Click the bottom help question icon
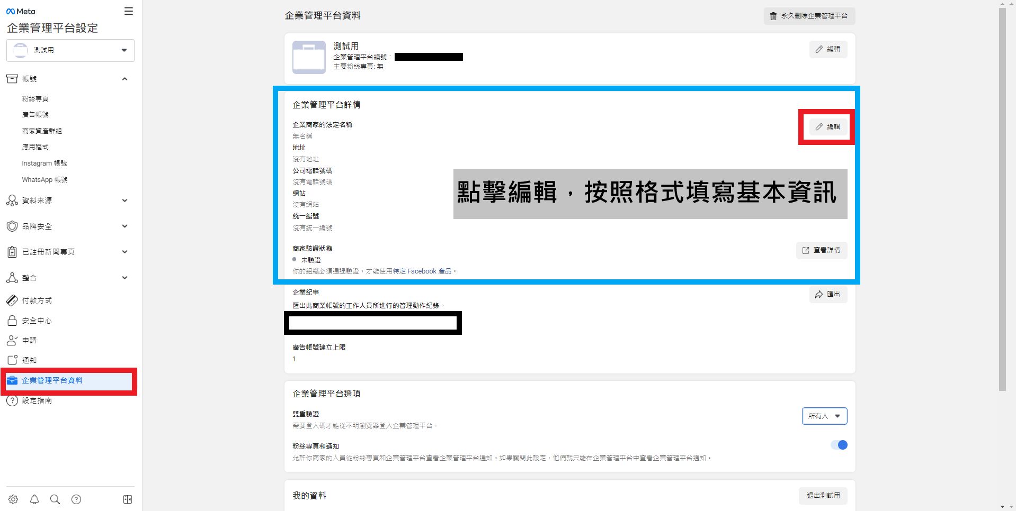 tap(76, 499)
